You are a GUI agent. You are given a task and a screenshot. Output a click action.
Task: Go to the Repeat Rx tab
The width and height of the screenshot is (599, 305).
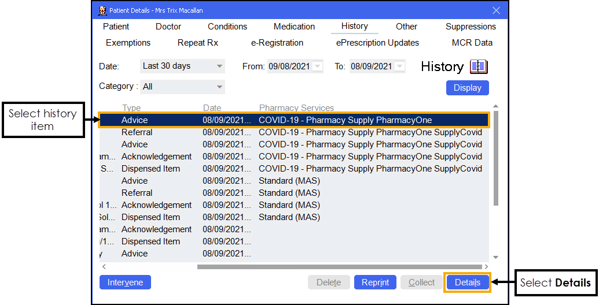[x=198, y=43]
